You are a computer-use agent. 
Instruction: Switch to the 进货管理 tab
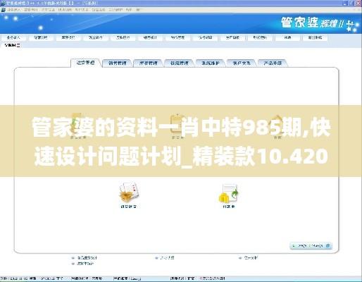(85, 63)
